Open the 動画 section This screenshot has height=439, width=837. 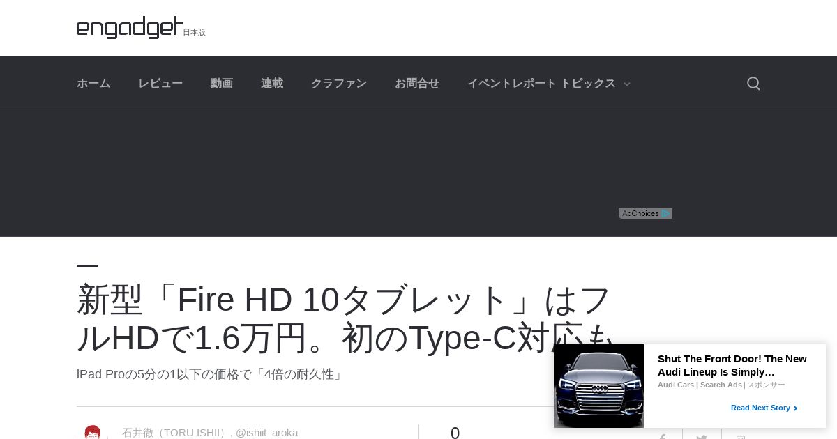[x=222, y=84]
